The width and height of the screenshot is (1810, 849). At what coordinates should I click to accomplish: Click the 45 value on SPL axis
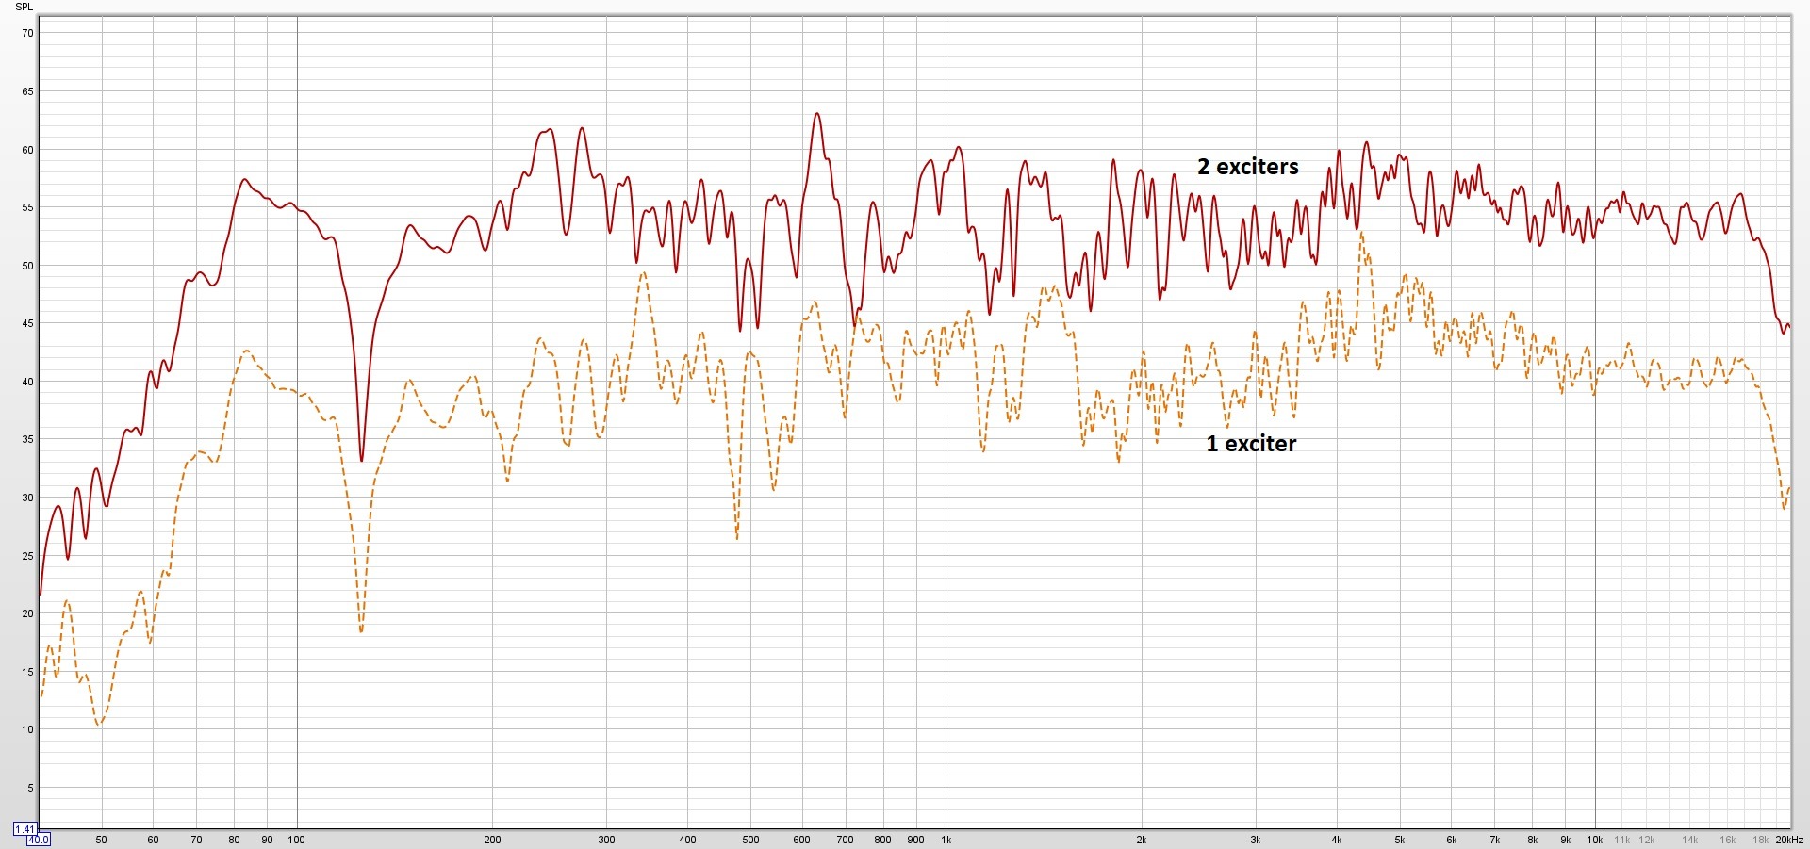click(x=27, y=323)
